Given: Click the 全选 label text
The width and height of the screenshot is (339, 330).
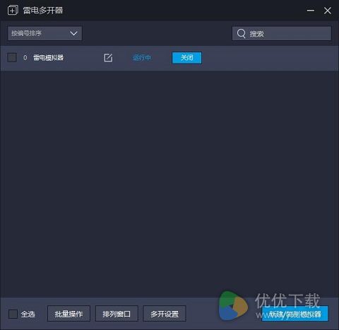Looking at the screenshot, I should [28, 314].
